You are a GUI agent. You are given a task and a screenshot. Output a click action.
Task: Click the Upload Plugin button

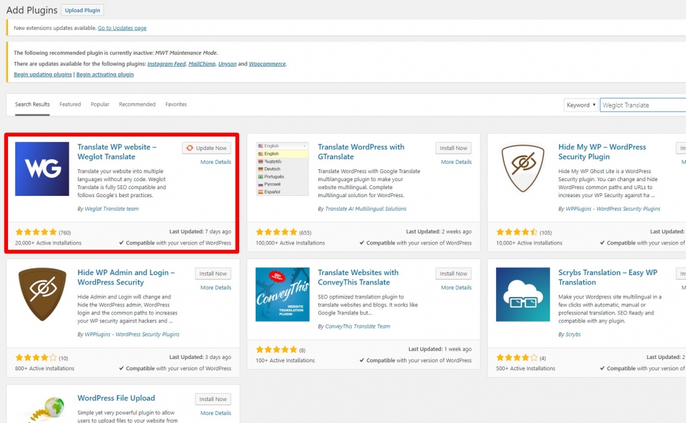[82, 10]
